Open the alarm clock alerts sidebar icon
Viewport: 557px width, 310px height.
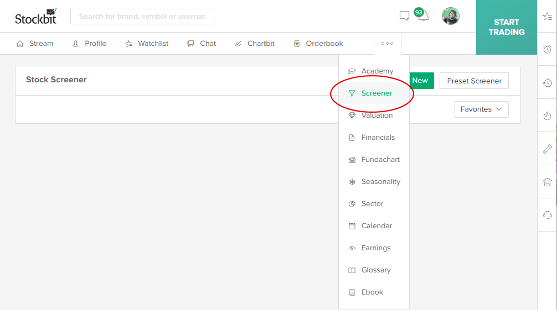pos(547,49)
